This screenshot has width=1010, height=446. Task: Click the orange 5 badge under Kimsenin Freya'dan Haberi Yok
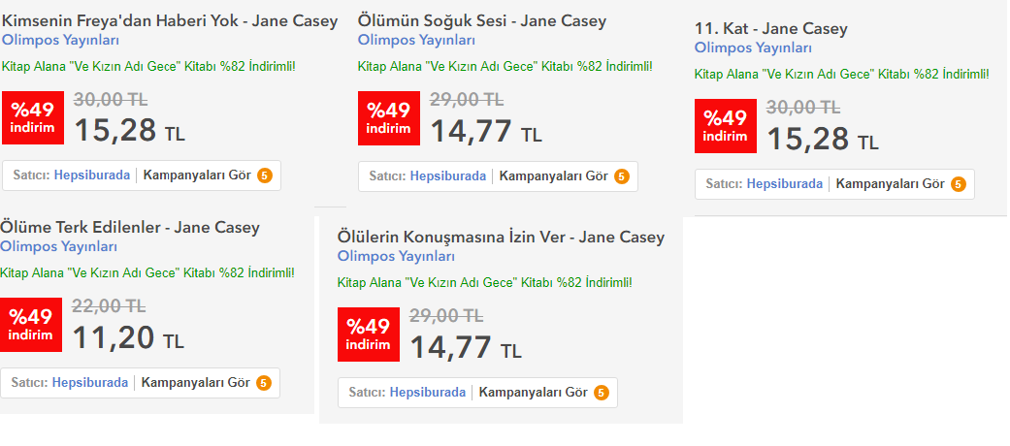265,175
